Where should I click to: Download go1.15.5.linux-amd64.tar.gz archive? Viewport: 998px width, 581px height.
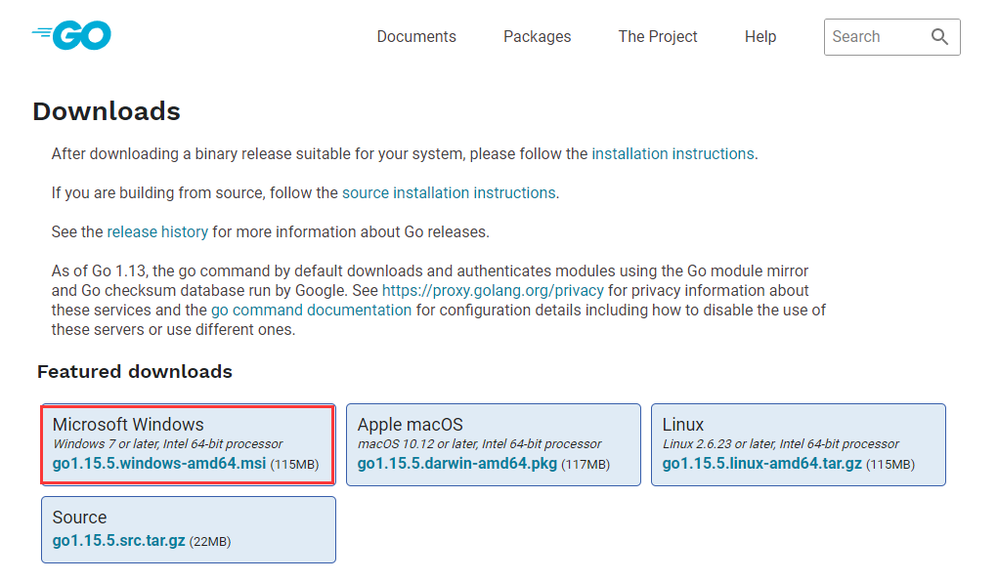(x=761, y=464)
